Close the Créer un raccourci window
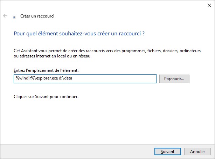Viewport: 215px width, 159px height. (209, 6)
